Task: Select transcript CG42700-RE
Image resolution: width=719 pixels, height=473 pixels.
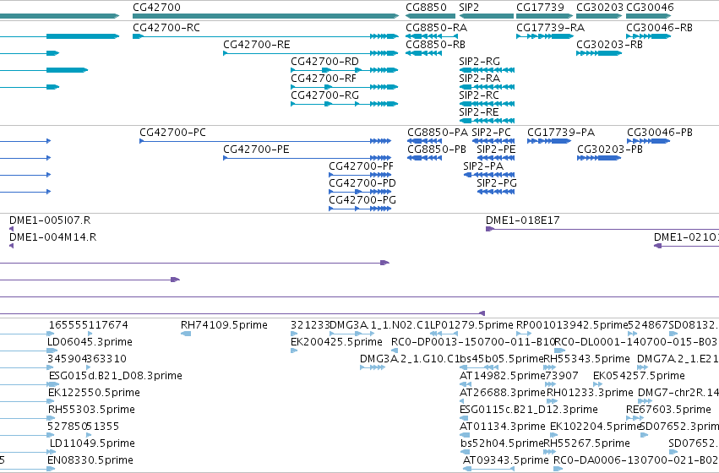Action: tap(310, 53)
